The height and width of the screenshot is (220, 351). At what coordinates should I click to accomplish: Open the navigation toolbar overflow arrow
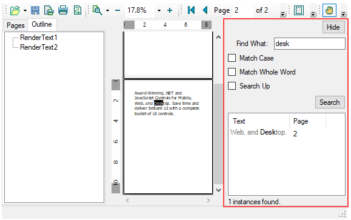(x=282, y=14)
